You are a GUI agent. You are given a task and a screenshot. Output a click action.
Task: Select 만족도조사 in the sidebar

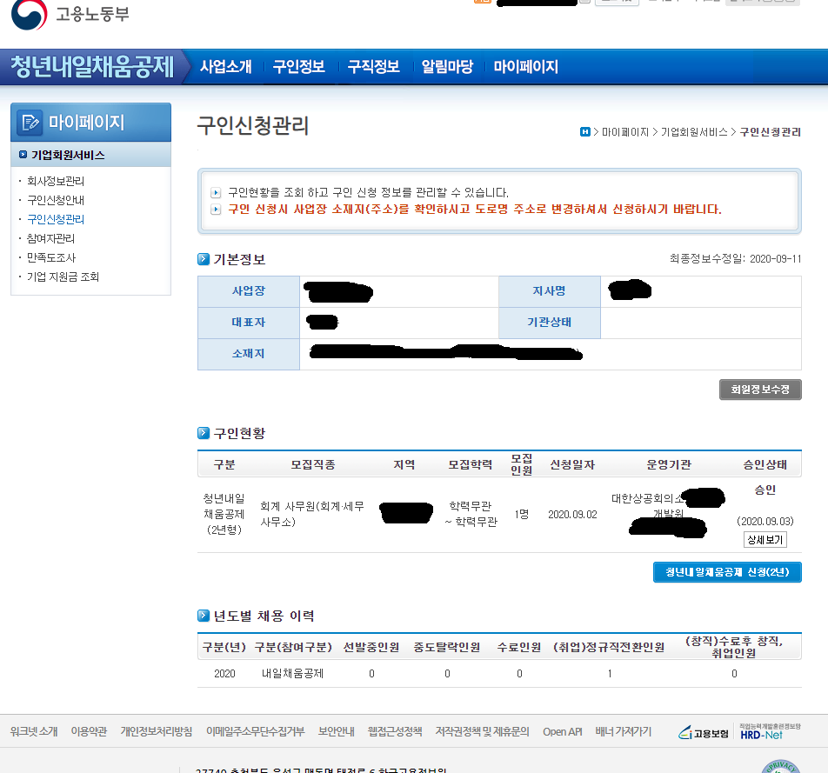(x=51, y=257)
